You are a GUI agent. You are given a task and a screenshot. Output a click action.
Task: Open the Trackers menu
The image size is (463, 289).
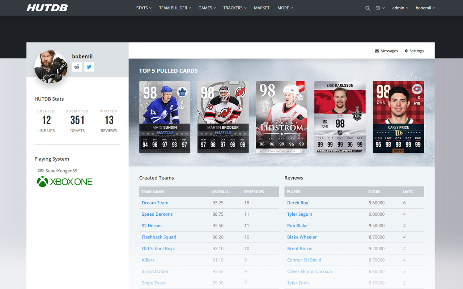click(x=235, y=8)
